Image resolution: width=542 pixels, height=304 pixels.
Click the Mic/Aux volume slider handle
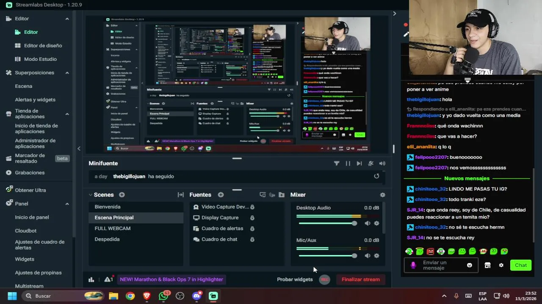point(354,256)
